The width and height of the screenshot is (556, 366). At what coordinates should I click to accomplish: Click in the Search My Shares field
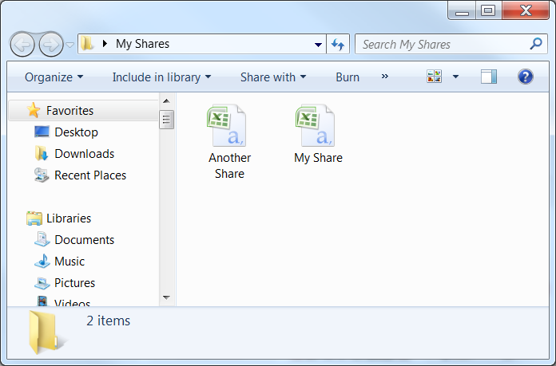pyautogui.click(x=439, y=45)
